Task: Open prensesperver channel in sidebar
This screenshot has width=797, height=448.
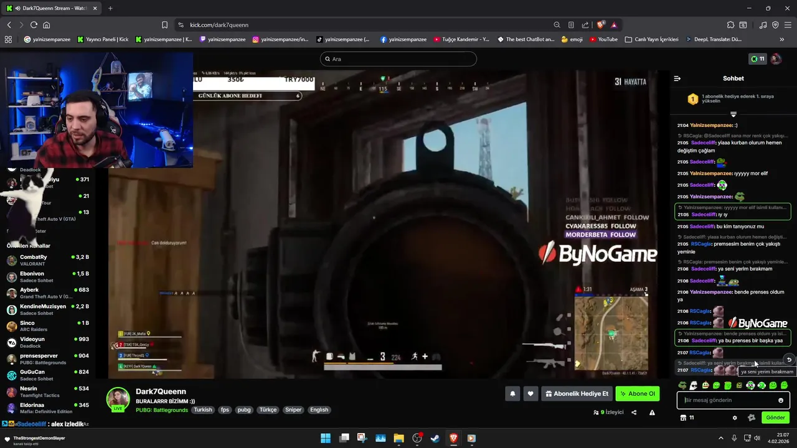Action: click(x=49, y=359)
